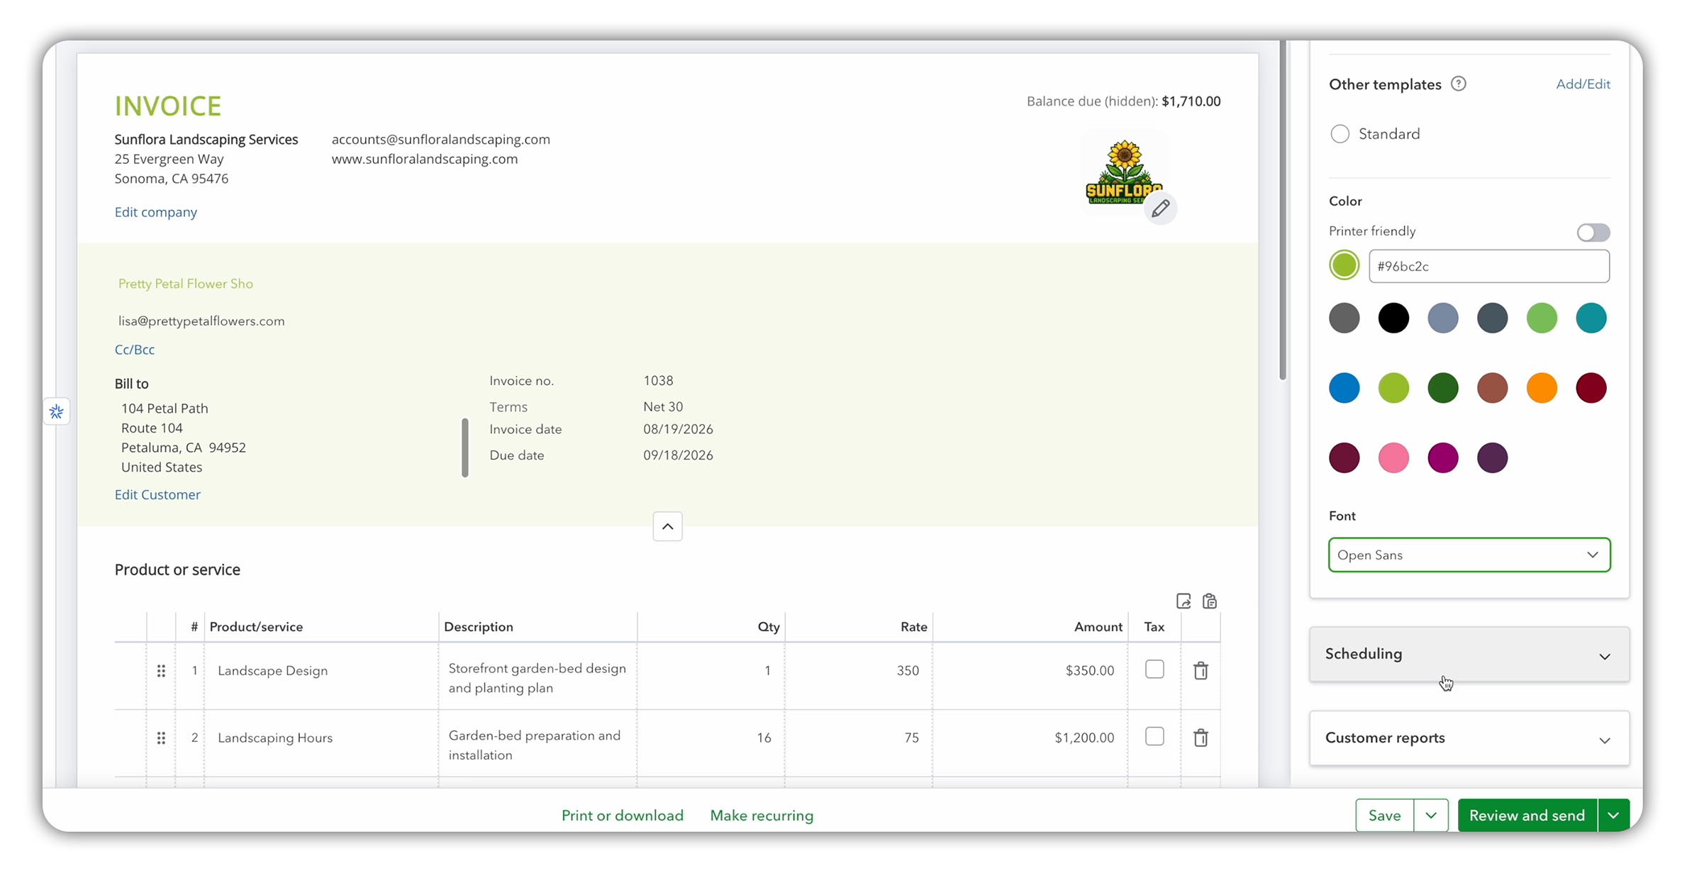
Task: Choose the bright blue color swatch
Action: (1344, 388)
